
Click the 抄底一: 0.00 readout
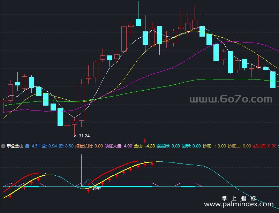214,146
